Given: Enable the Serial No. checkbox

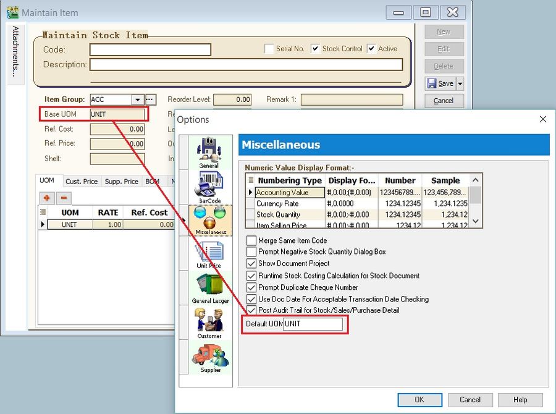Looking at the screenshot, I should point(270,48).
